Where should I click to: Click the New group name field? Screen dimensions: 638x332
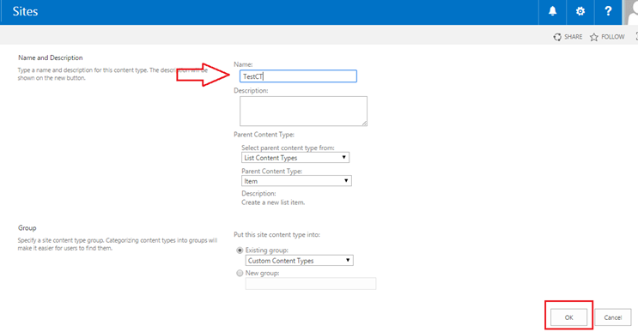(x=311, y=284)
